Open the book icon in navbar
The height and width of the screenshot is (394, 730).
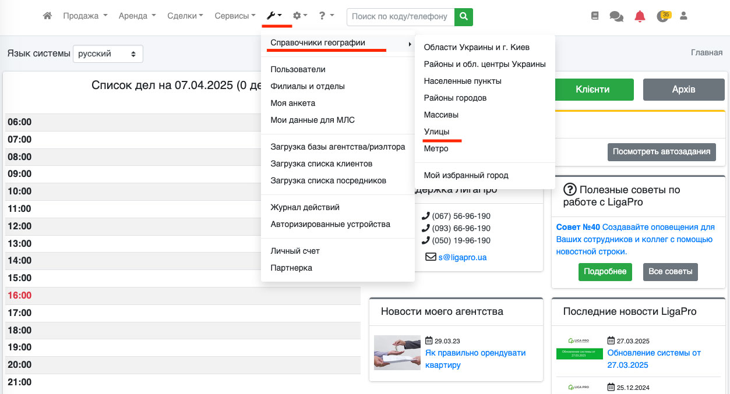595,16
